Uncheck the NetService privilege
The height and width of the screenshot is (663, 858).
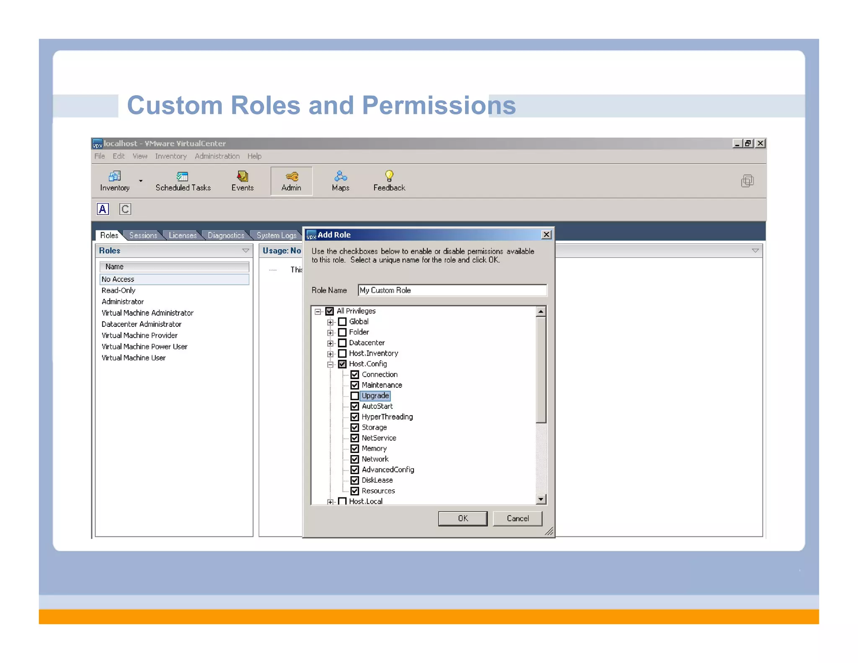click(x=355, y=438)
